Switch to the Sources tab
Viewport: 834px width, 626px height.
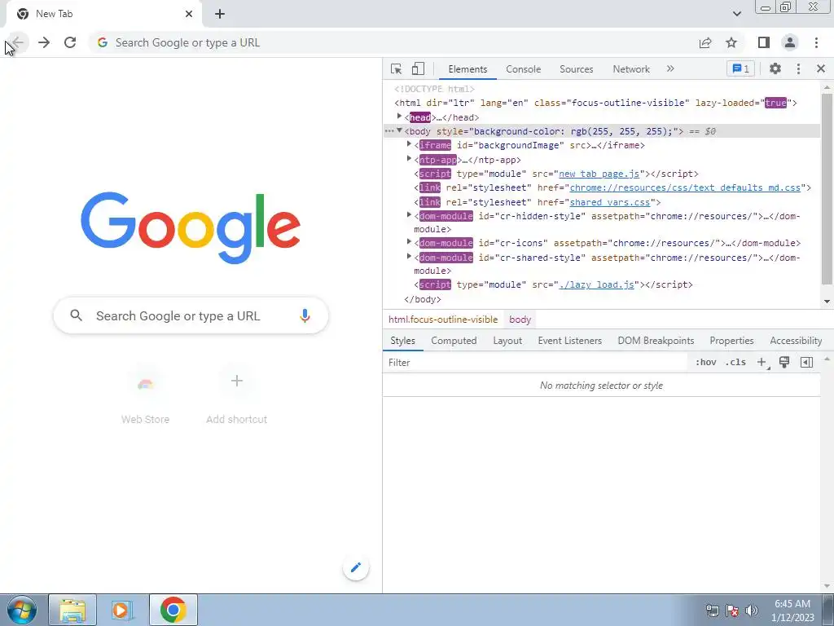576,69
